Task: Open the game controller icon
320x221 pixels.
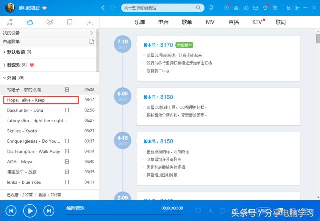Action: [x=246, y=8]
